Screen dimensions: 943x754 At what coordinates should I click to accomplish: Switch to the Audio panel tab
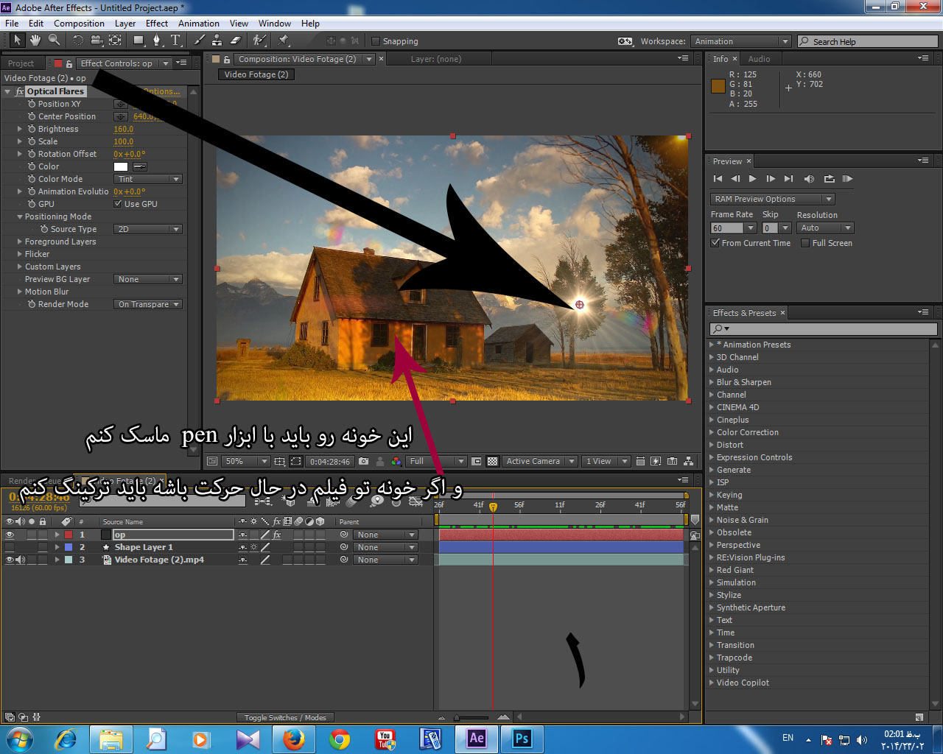[759, 59]
